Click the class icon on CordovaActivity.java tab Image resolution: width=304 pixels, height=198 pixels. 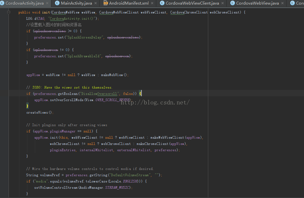3,3
